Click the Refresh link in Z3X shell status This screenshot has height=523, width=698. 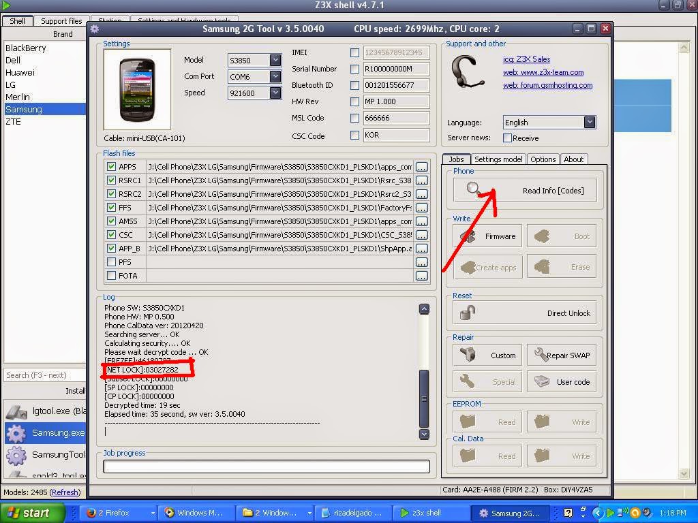pyautogui.click(x=65, y=492)
